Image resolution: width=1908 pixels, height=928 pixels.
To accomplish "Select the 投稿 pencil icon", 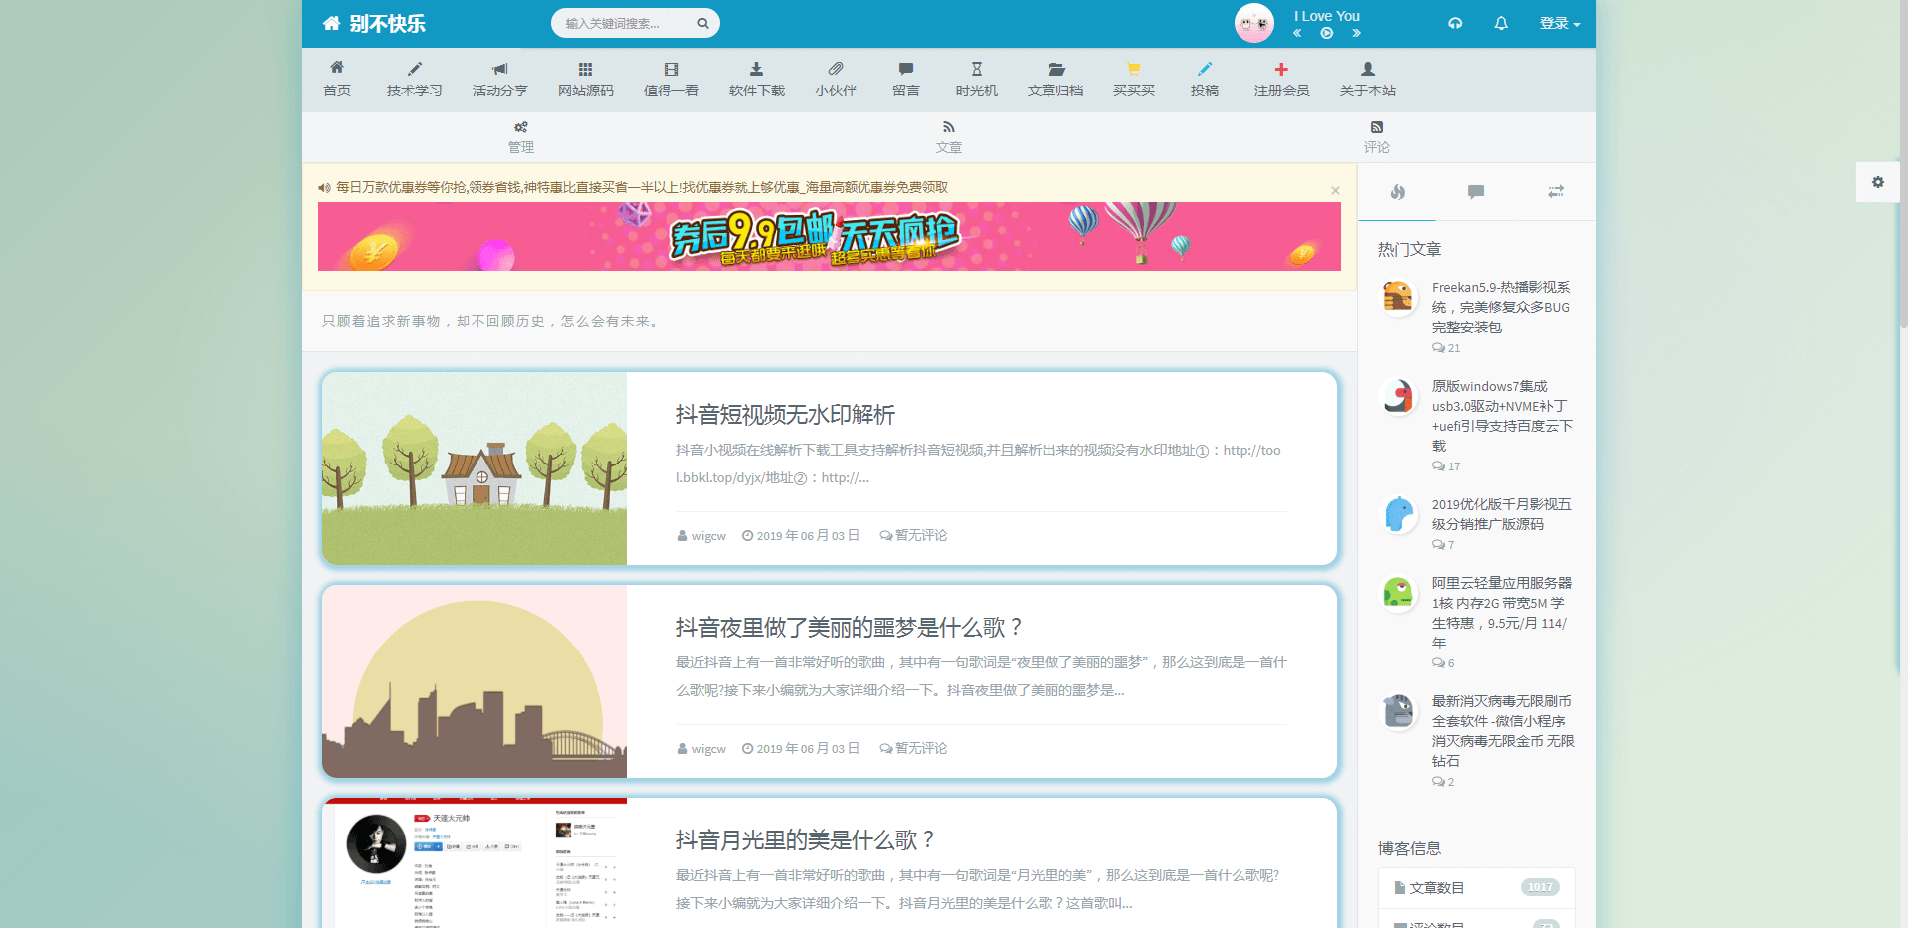I will [x=1205, y=69].
